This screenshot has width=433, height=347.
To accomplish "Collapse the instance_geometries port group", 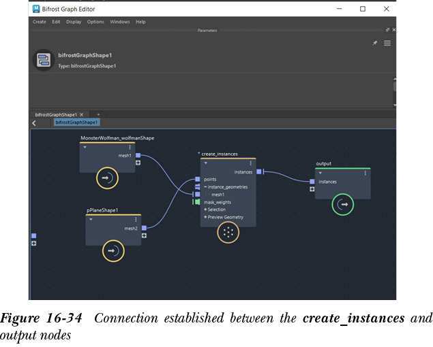I will pyautogui.click(x=205, y=186).
